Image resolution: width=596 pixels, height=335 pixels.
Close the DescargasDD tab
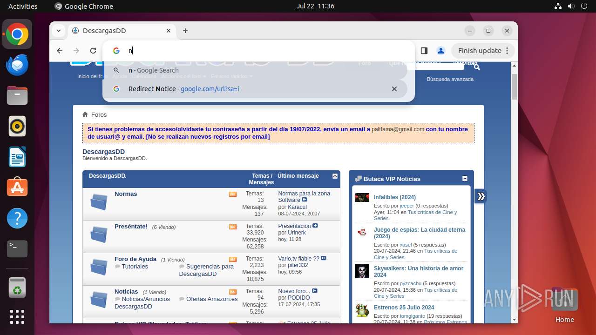pyautogui.click(x=168, y=31)
